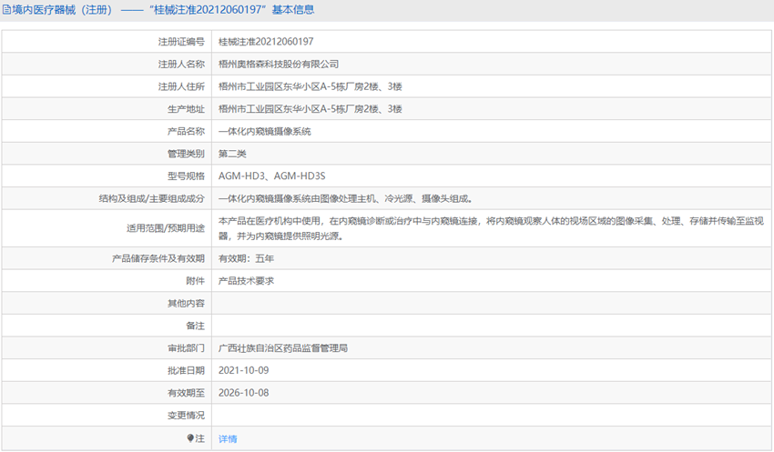Click registration number 桂械注准20212060197 in table
This screenshot has width=774, height=452.
[266, 41]
